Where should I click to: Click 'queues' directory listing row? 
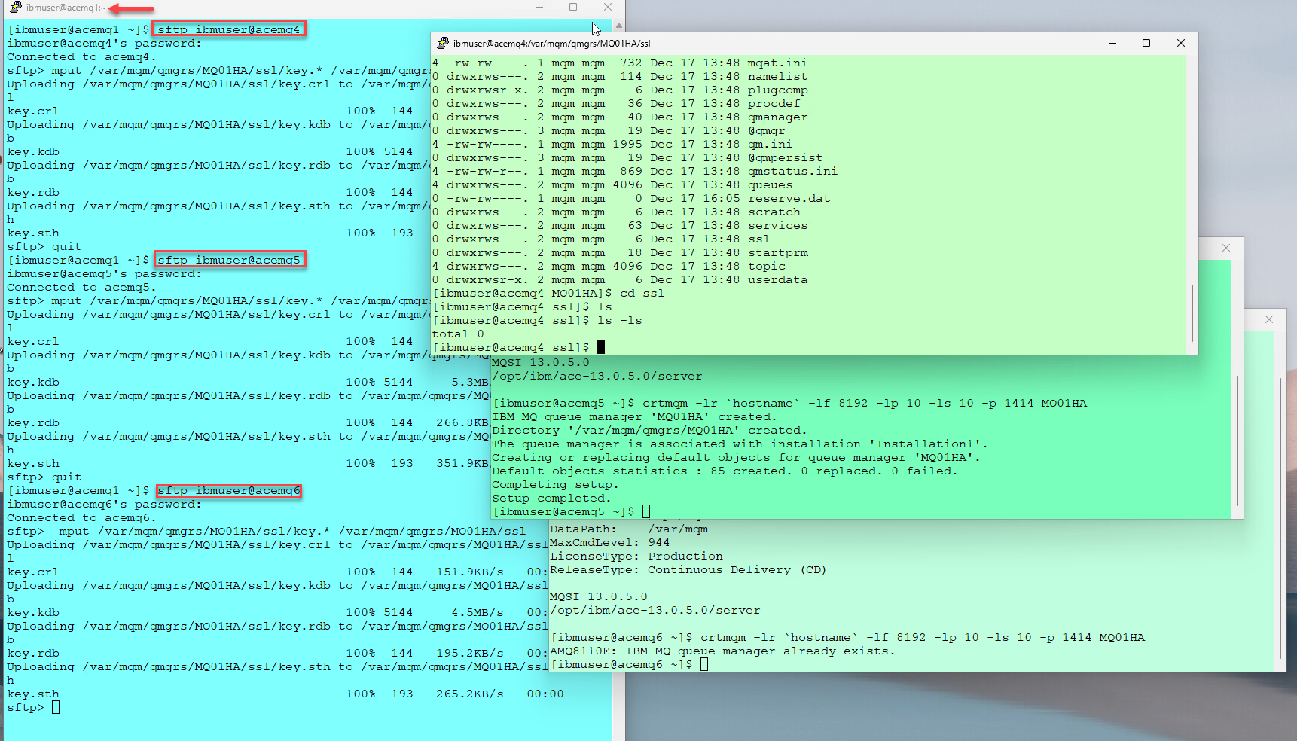612,184
